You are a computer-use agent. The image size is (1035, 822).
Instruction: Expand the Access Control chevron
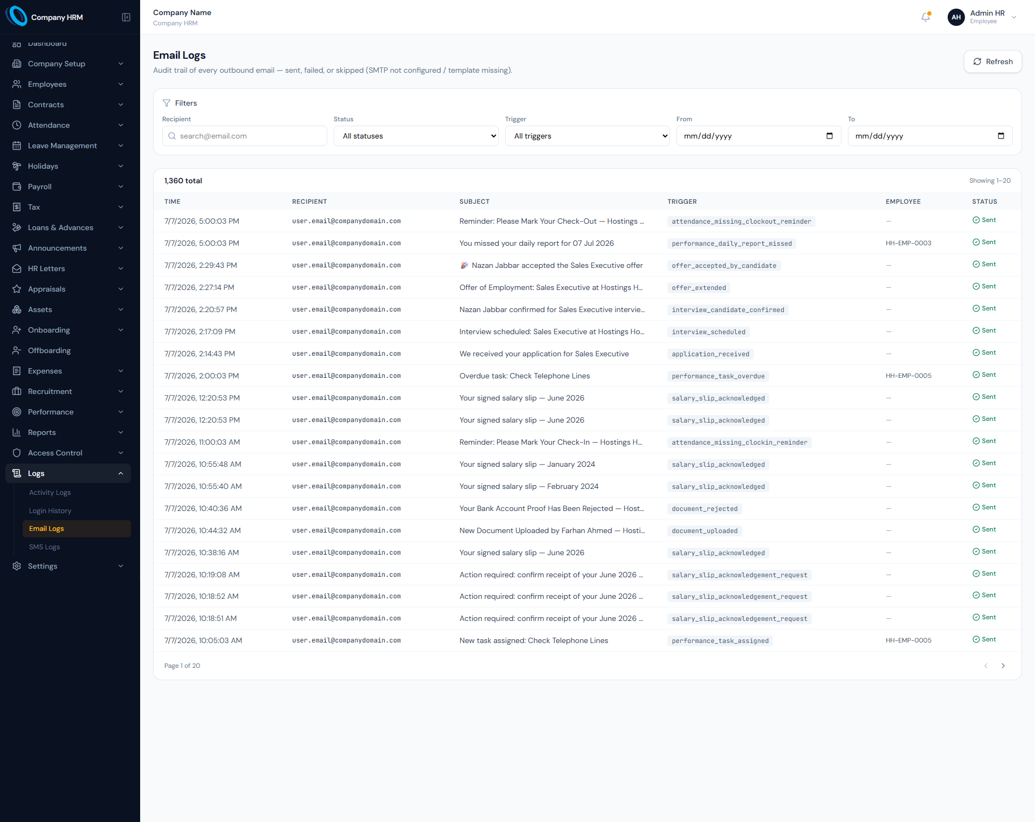coord(121,453)
